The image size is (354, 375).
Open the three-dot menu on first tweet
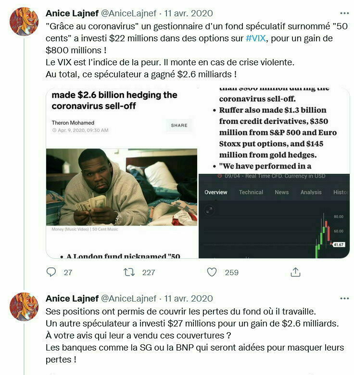click(x=344, y=13)
